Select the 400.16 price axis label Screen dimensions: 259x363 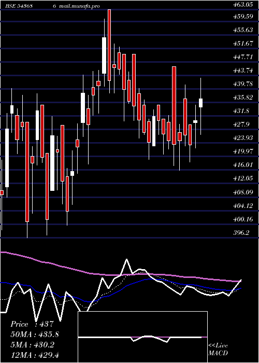tap(242, 219)
